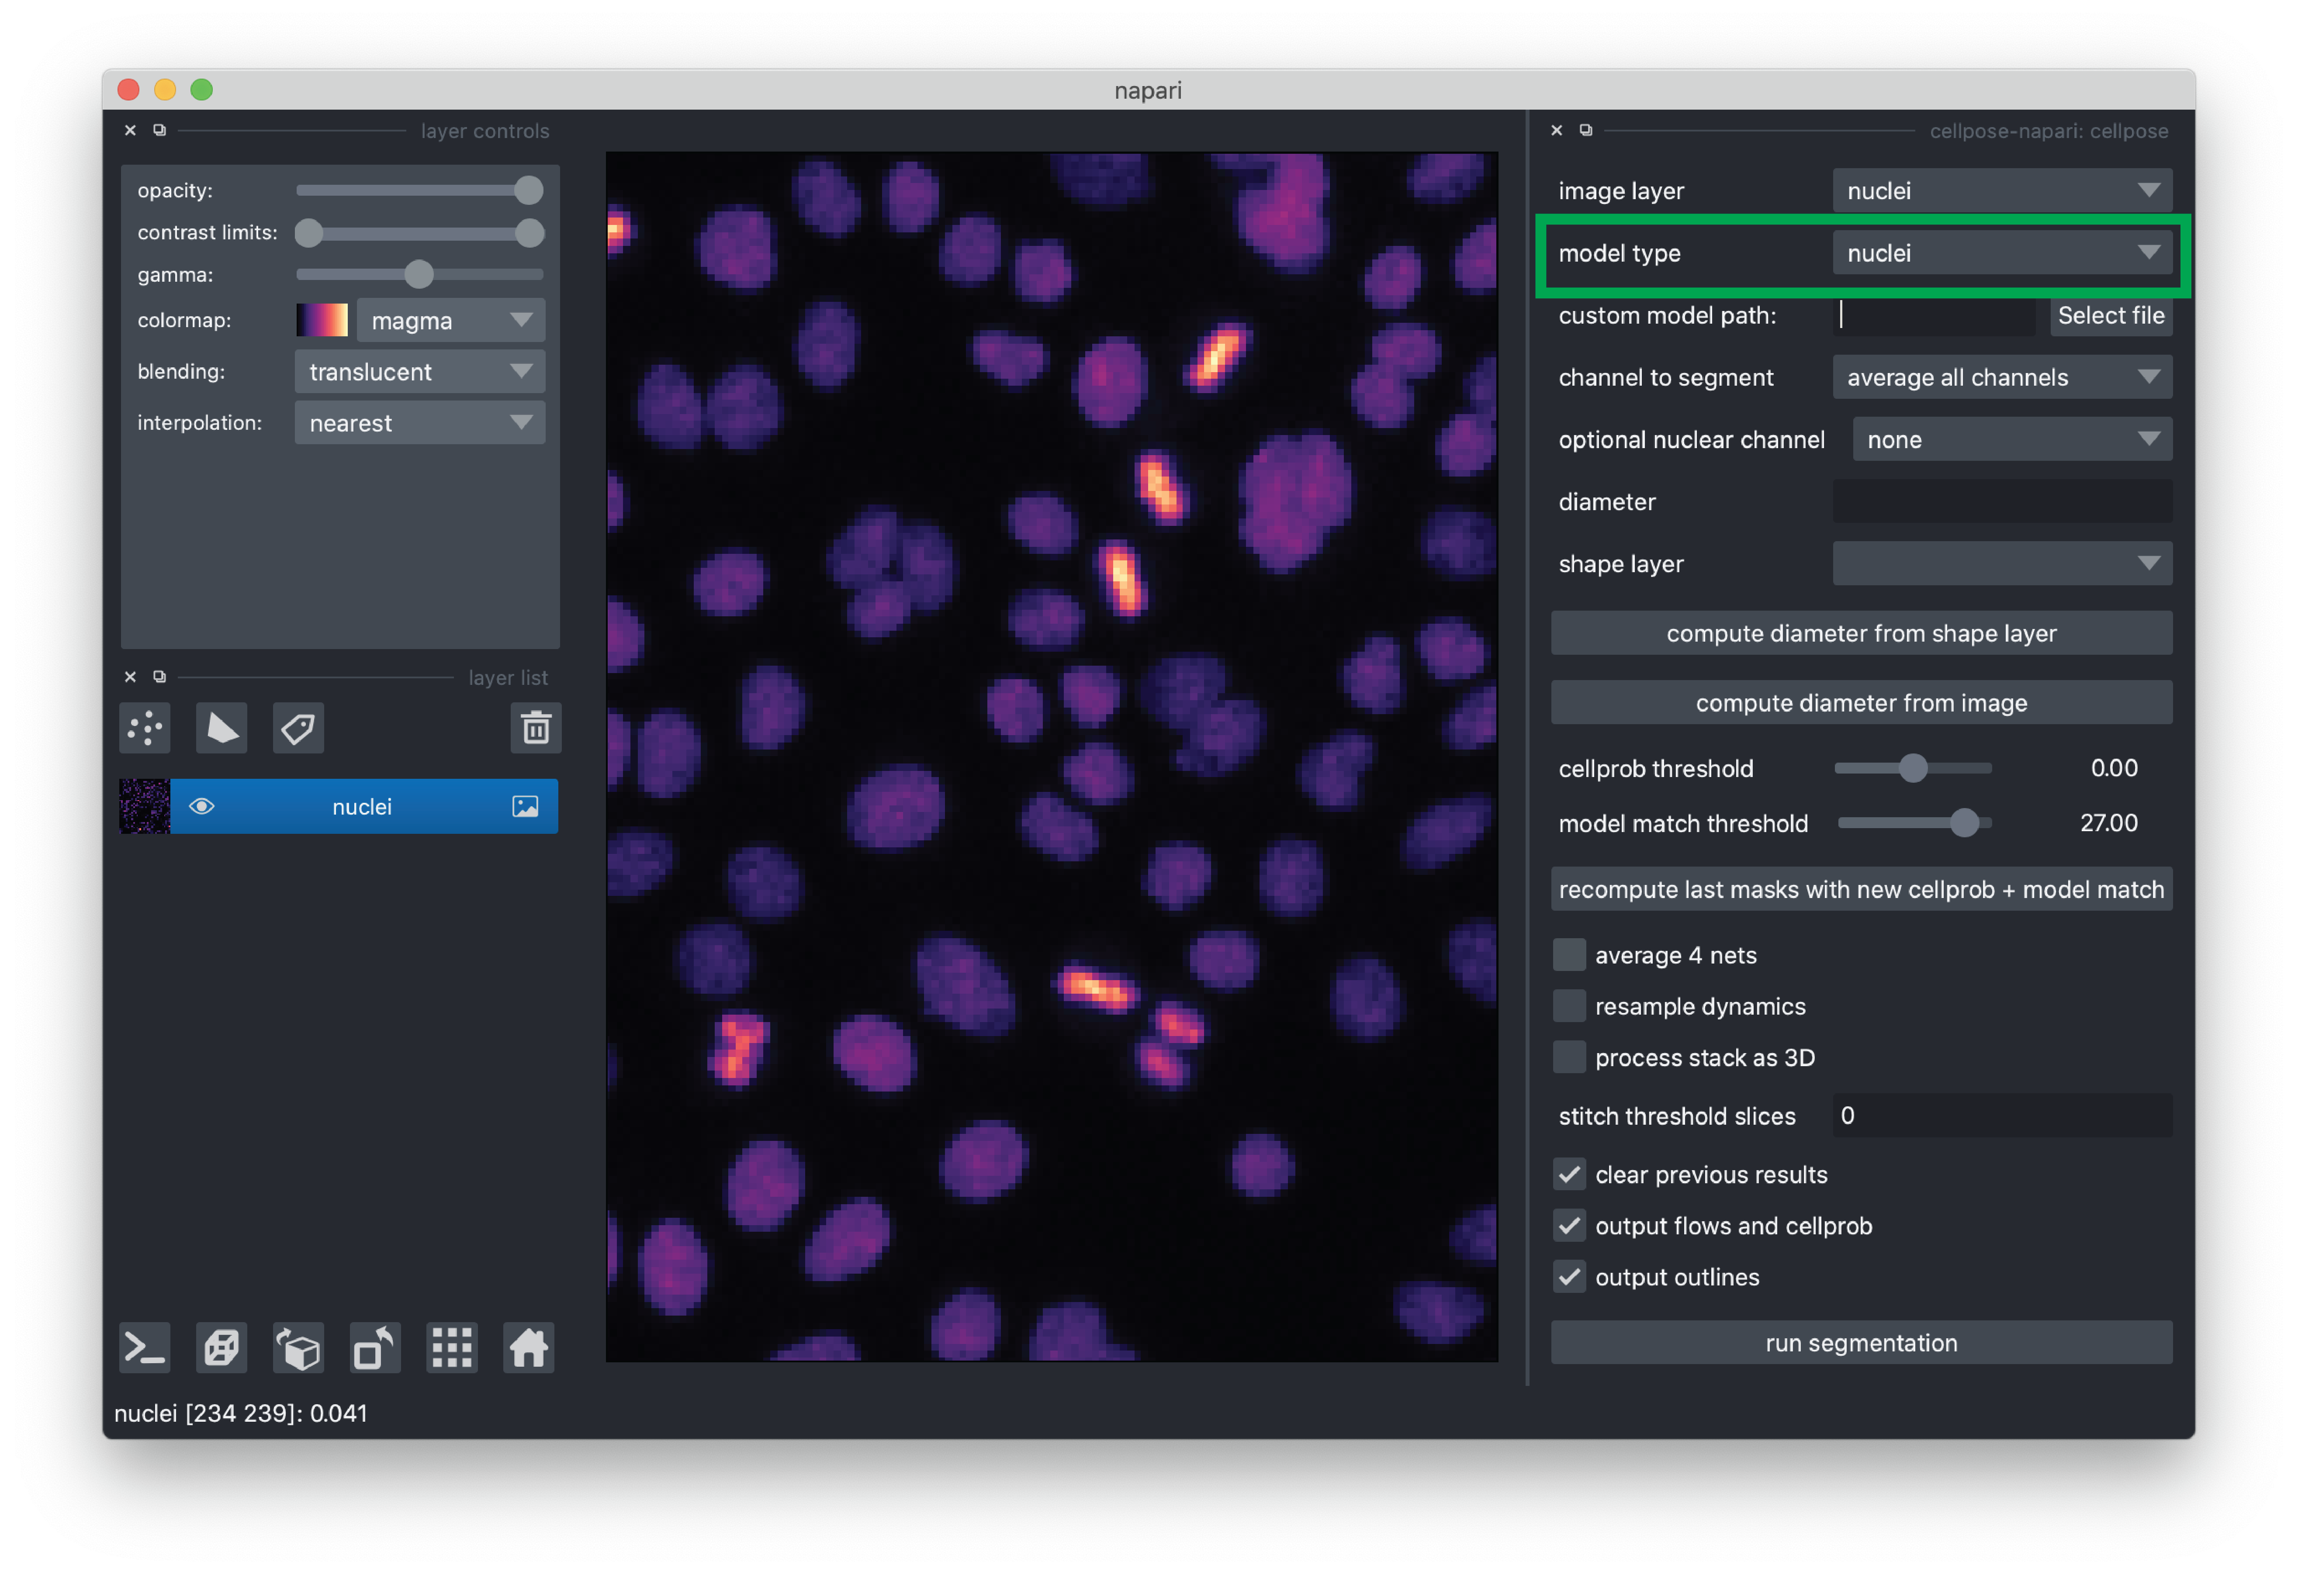This screenshot has width=2298, height=1596.
Task: Open the model type dropdown
Action: [x=2001, y=253]
